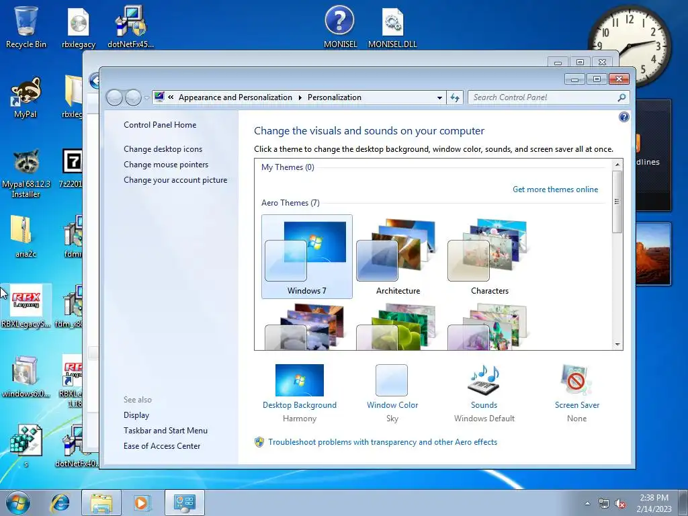Select the MyPal raccoon shortcut icon
Screen dimensions: 688x516
coord(26,97)
